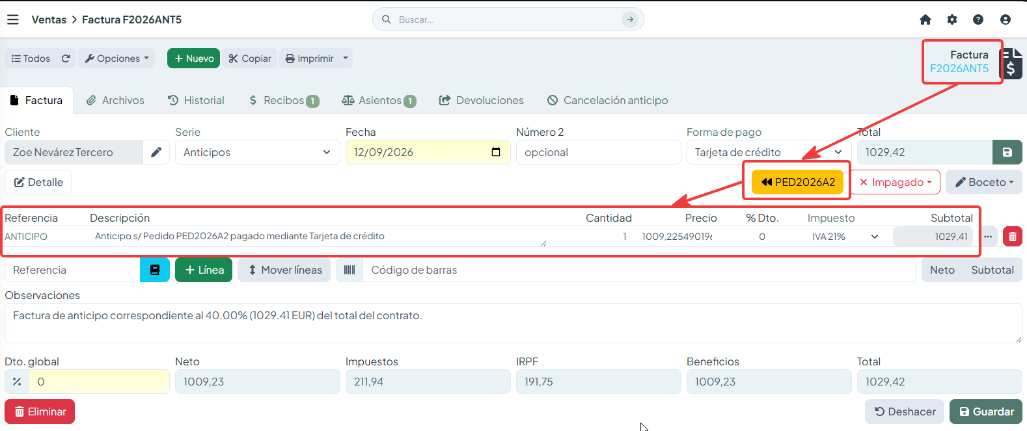This screenshot has height=431, width=1027.
Task: Click the Observaciones text area
Action: [513, 323]
